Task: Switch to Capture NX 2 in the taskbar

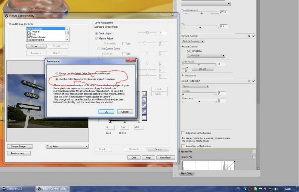Action: point(18,189)
